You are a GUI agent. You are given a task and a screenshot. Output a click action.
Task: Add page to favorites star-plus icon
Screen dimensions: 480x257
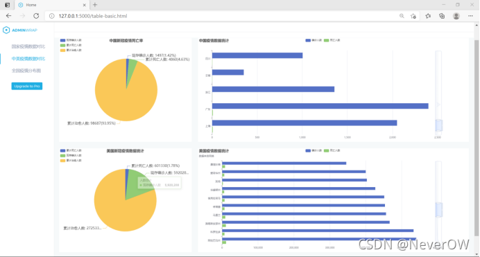point(413,16)
